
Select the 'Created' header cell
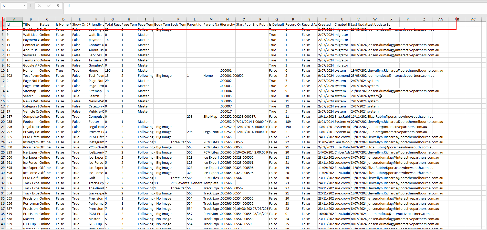pyautogui.click(x=326, y=24)
